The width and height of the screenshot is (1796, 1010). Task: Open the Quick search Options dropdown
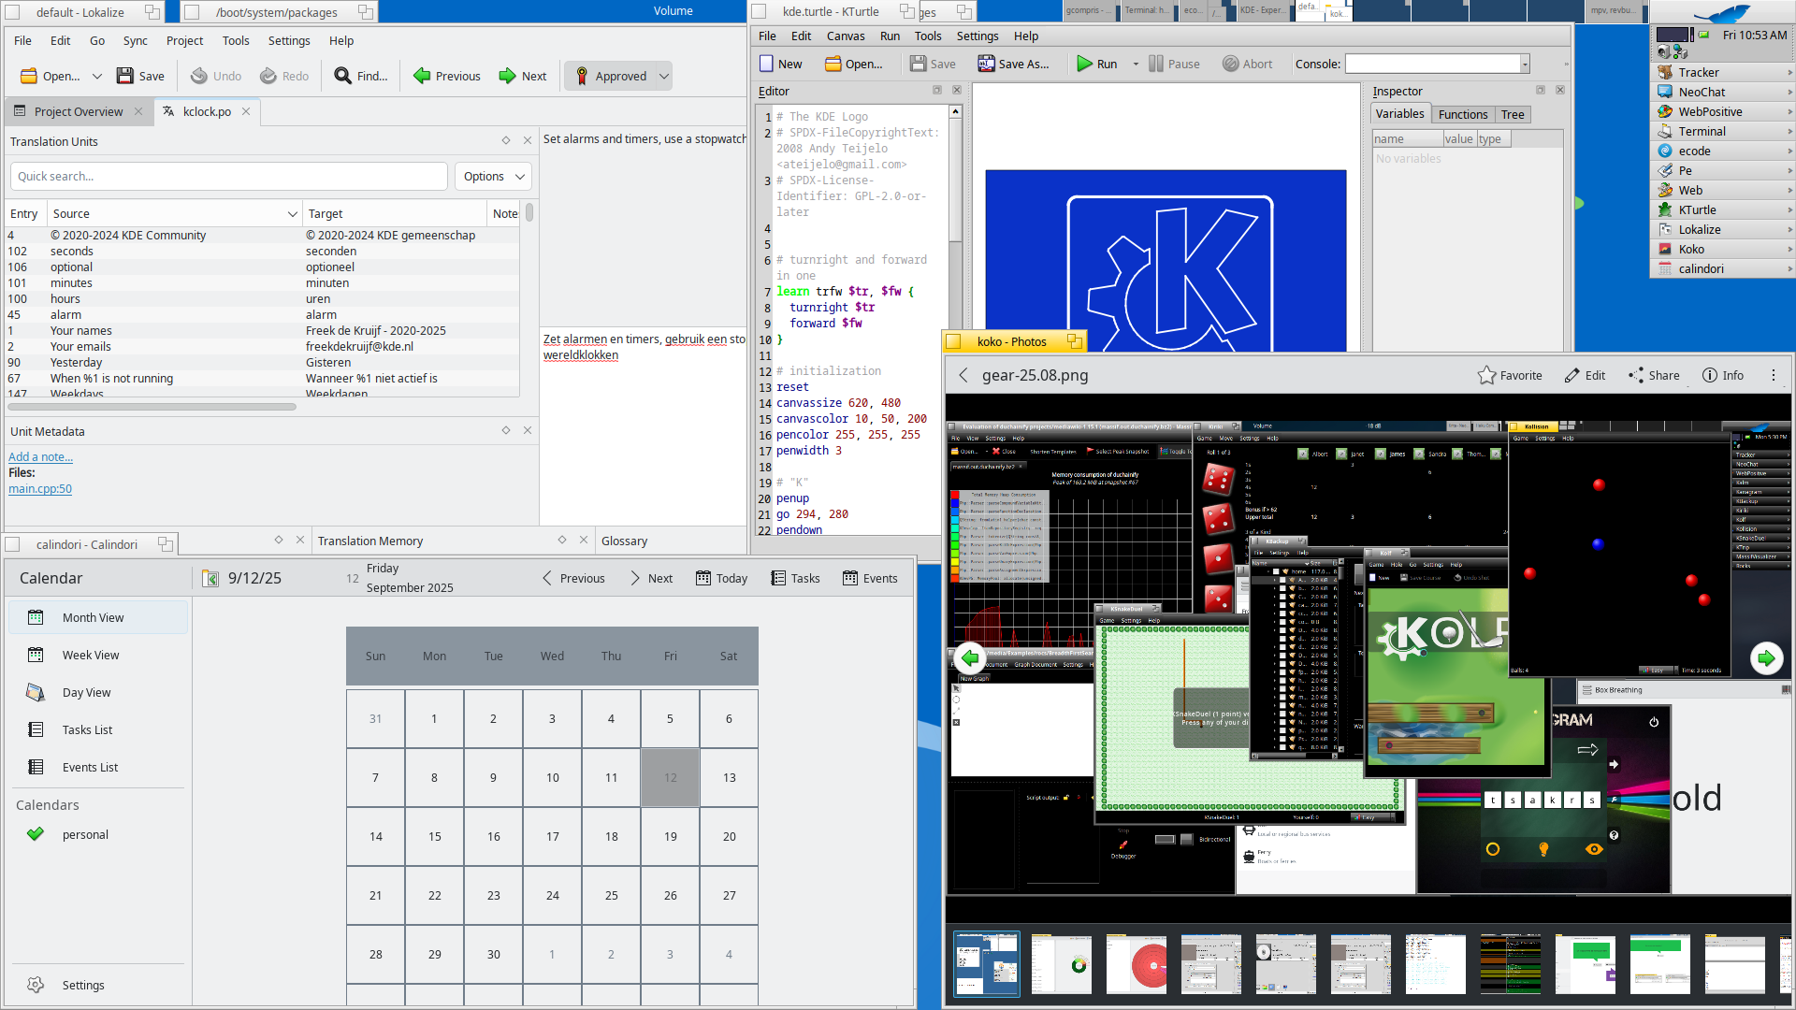[x=493, y=176]
